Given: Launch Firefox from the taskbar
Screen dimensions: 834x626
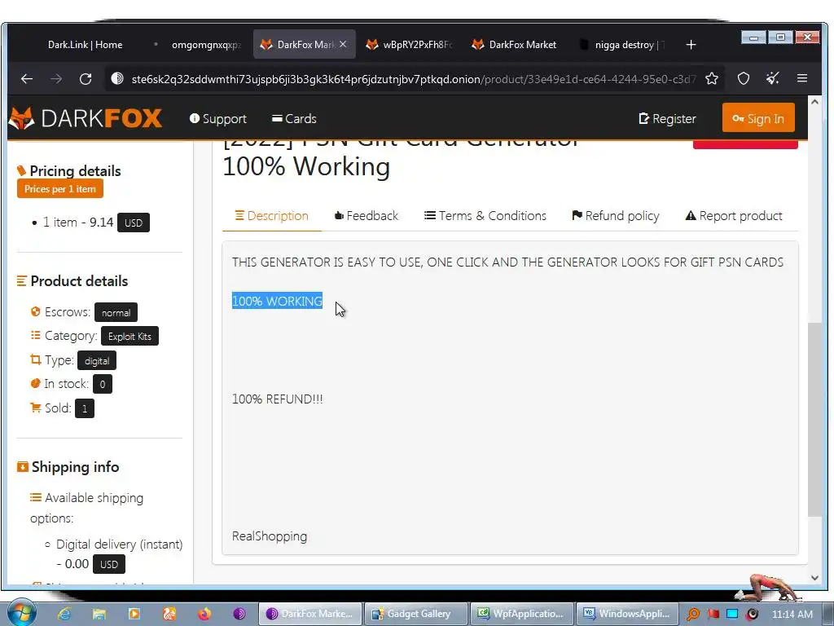Looking at the screenshot, I should pos(204,614).
